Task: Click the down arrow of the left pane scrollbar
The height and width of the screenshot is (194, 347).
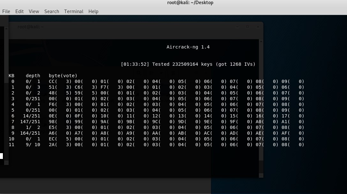Action: click(x=6, y=163)
